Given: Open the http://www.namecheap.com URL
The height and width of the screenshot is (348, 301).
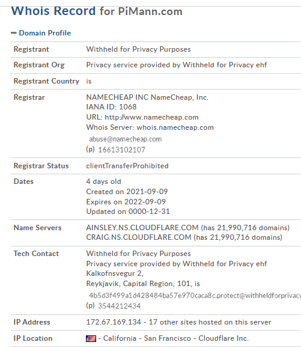Looking at the screenshot, I should tap(151, 117).
